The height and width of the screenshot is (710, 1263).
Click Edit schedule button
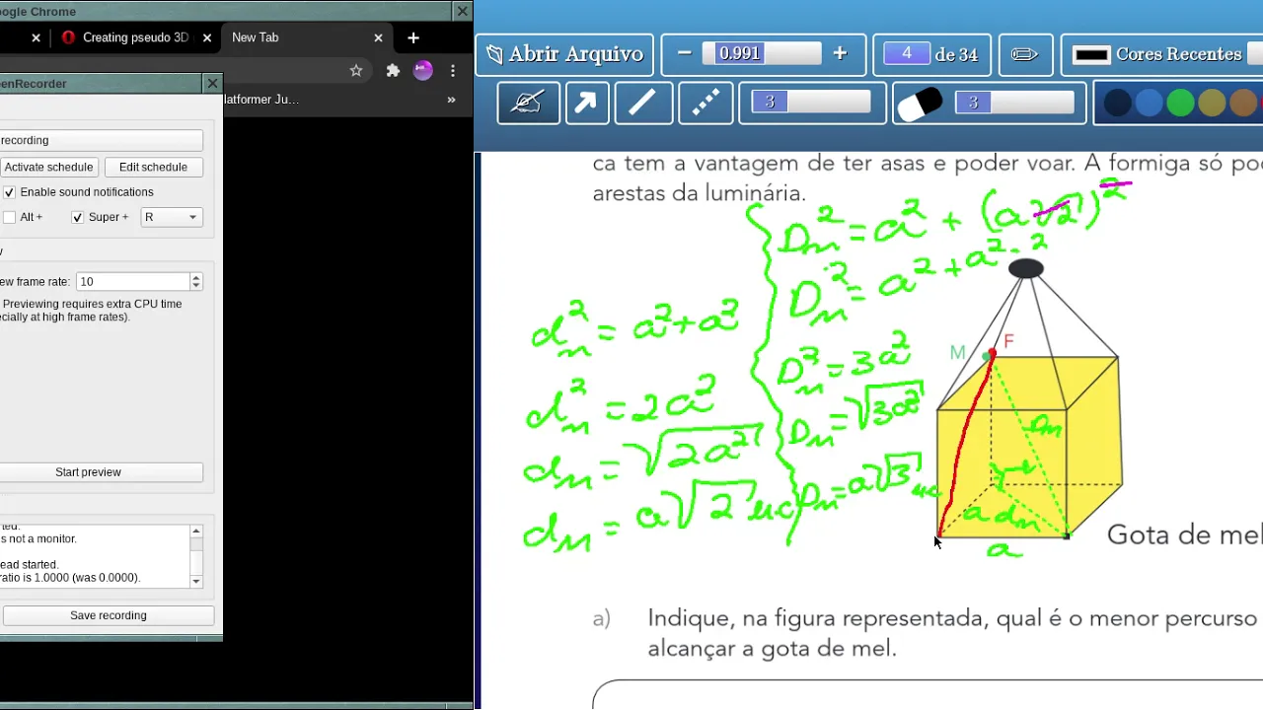[x=153, y=168]
